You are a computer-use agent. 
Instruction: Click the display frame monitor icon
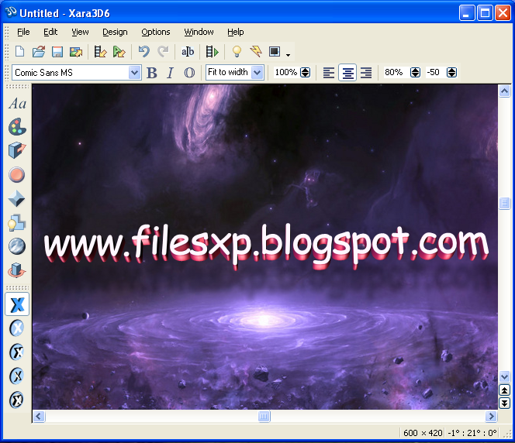click(x=275, y=51)
